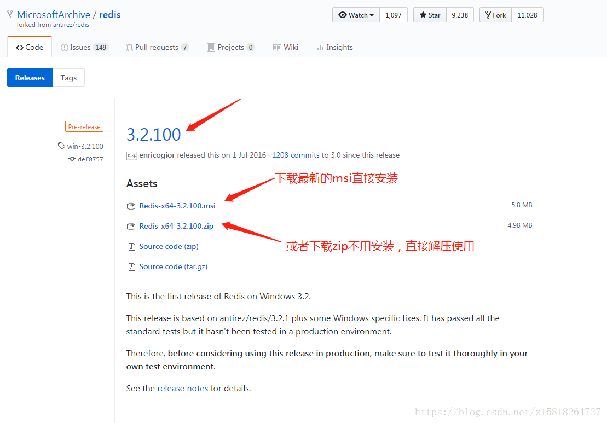Click the 1,097 watchers count

(394, 15)
